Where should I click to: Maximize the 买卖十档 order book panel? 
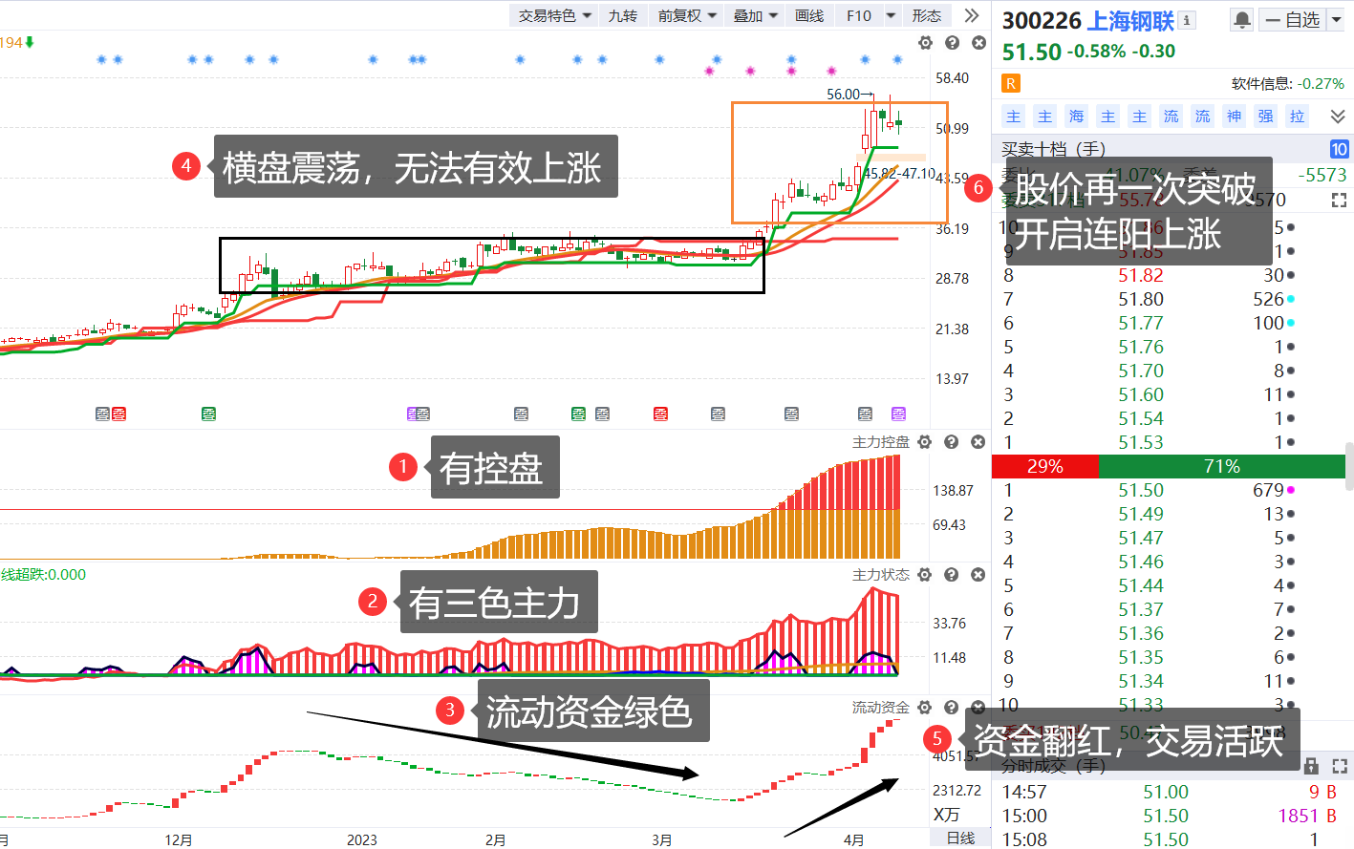click(x=1339, y=201)
